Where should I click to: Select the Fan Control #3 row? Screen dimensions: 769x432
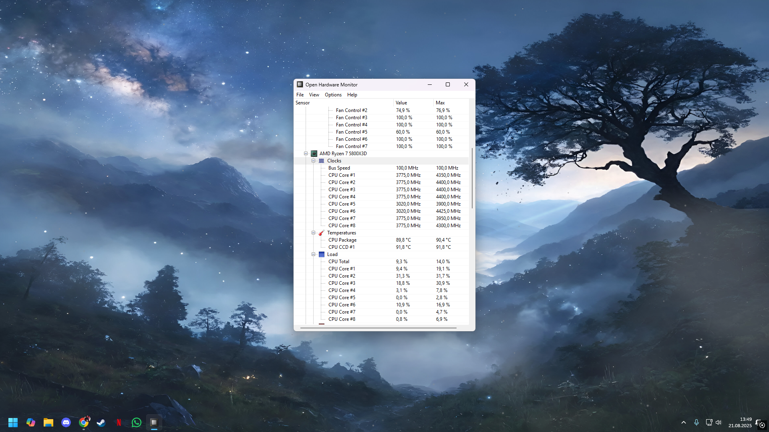[x=381, y=118]
